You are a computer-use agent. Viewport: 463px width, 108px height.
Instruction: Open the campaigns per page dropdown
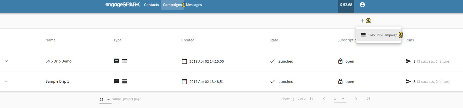(105, 100)
